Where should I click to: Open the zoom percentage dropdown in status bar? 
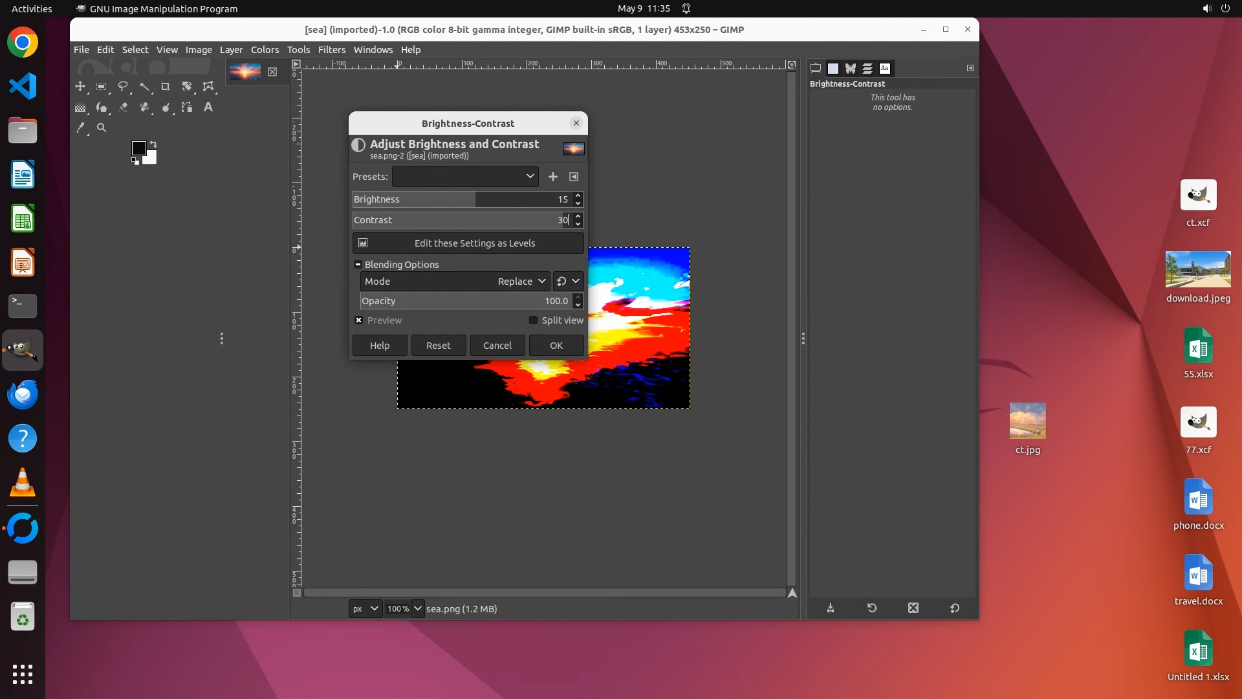(418, 609)
